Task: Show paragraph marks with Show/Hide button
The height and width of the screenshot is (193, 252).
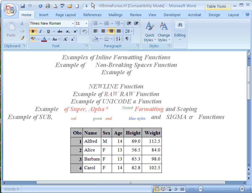Action: 126,39
